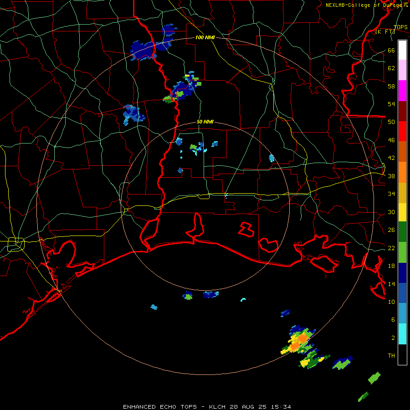Click the 50 NMI range ring label
410x410 pixels.
point(205,122)
